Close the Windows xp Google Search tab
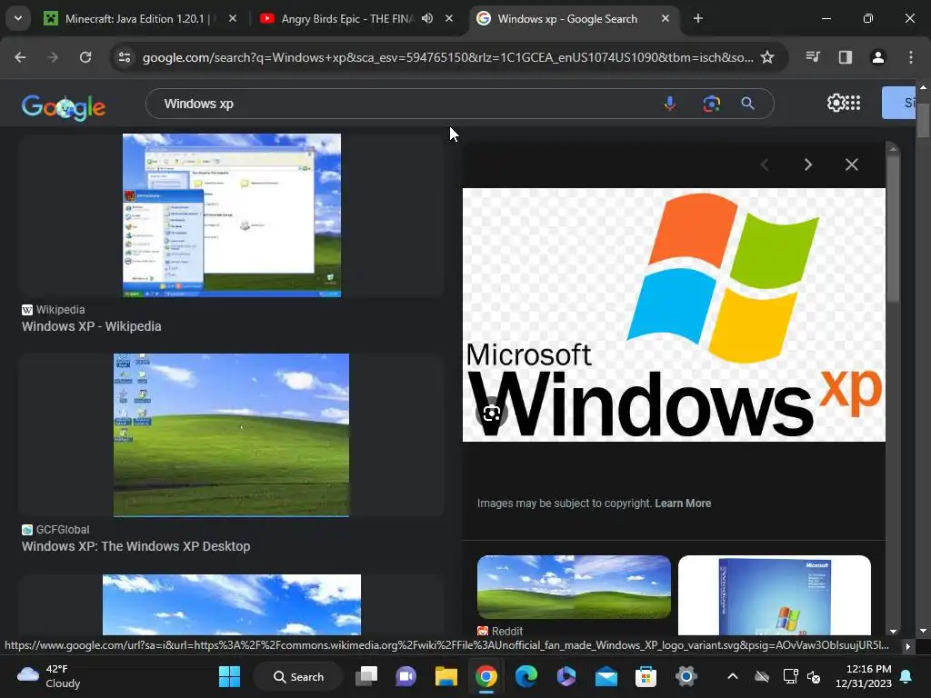This screenshot has height=698, width=931. (x=665, y=19)
